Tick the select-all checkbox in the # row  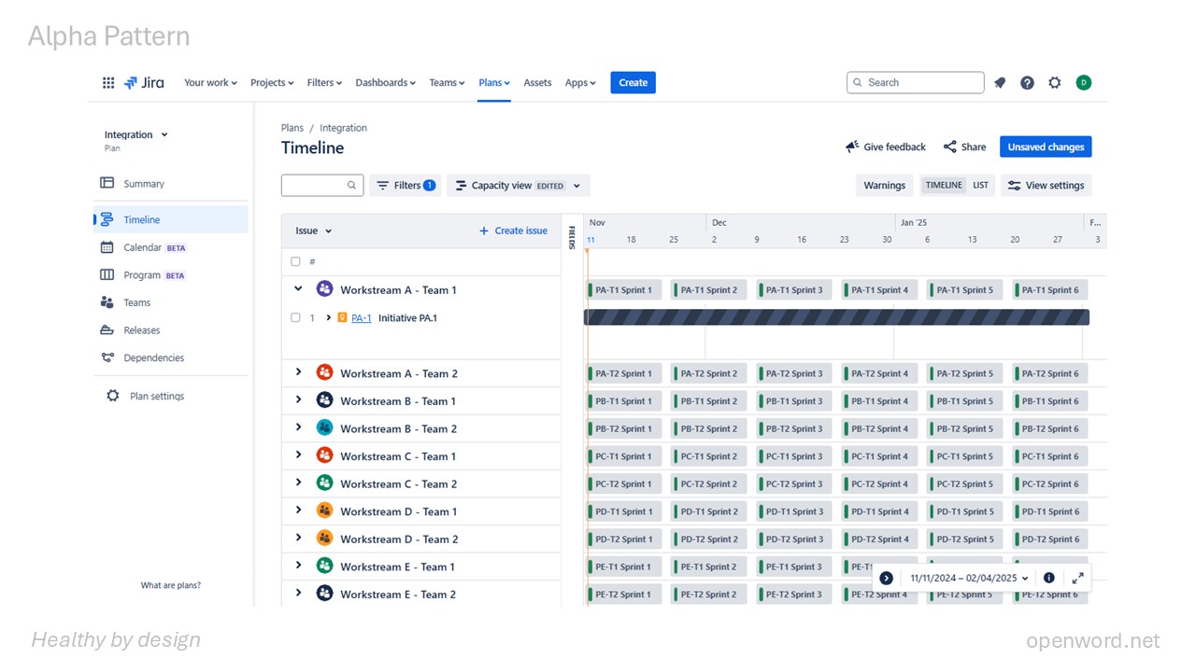[x=295, y=261]
